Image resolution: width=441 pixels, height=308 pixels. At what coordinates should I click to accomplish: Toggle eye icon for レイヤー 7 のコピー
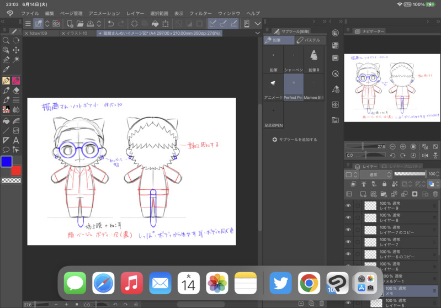tap(348, 230)
